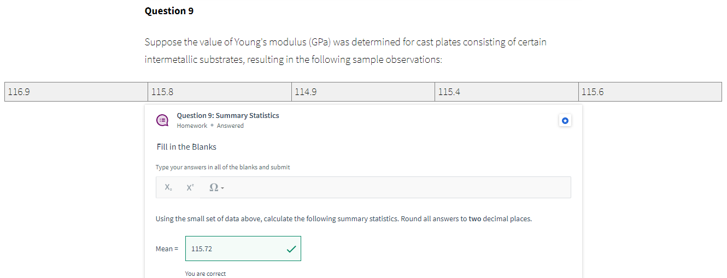727x278 pixels.
Task: Click the 'Type your answers' instruction text
Action: coord(222,167)
